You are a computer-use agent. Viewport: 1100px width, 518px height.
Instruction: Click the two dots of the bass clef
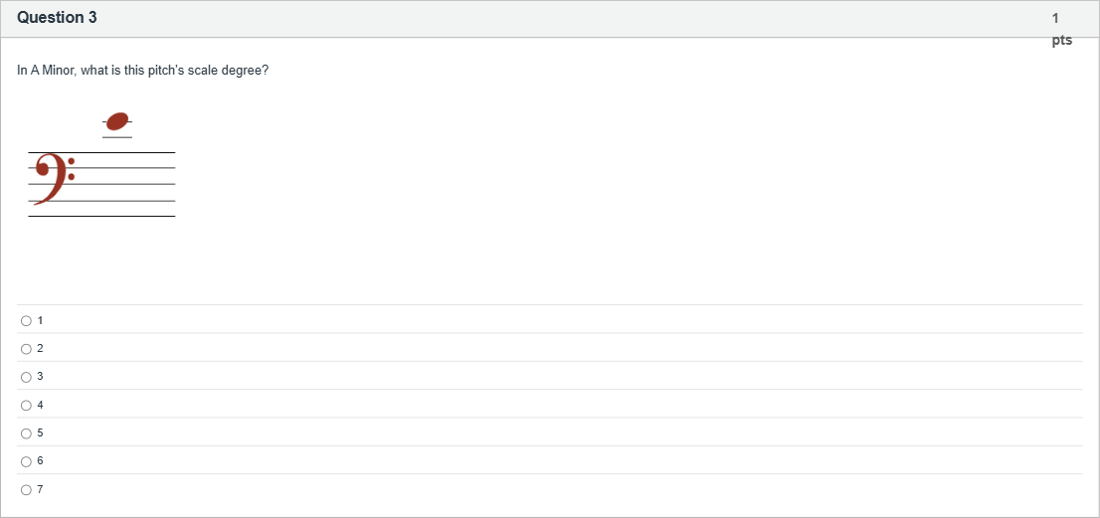pyautogui.click(x=72, y=169)
